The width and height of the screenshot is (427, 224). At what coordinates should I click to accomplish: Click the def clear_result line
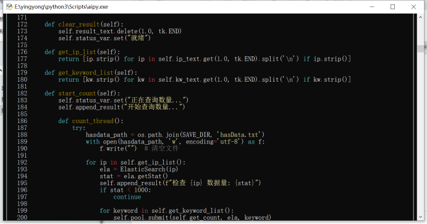coord(84,24)
